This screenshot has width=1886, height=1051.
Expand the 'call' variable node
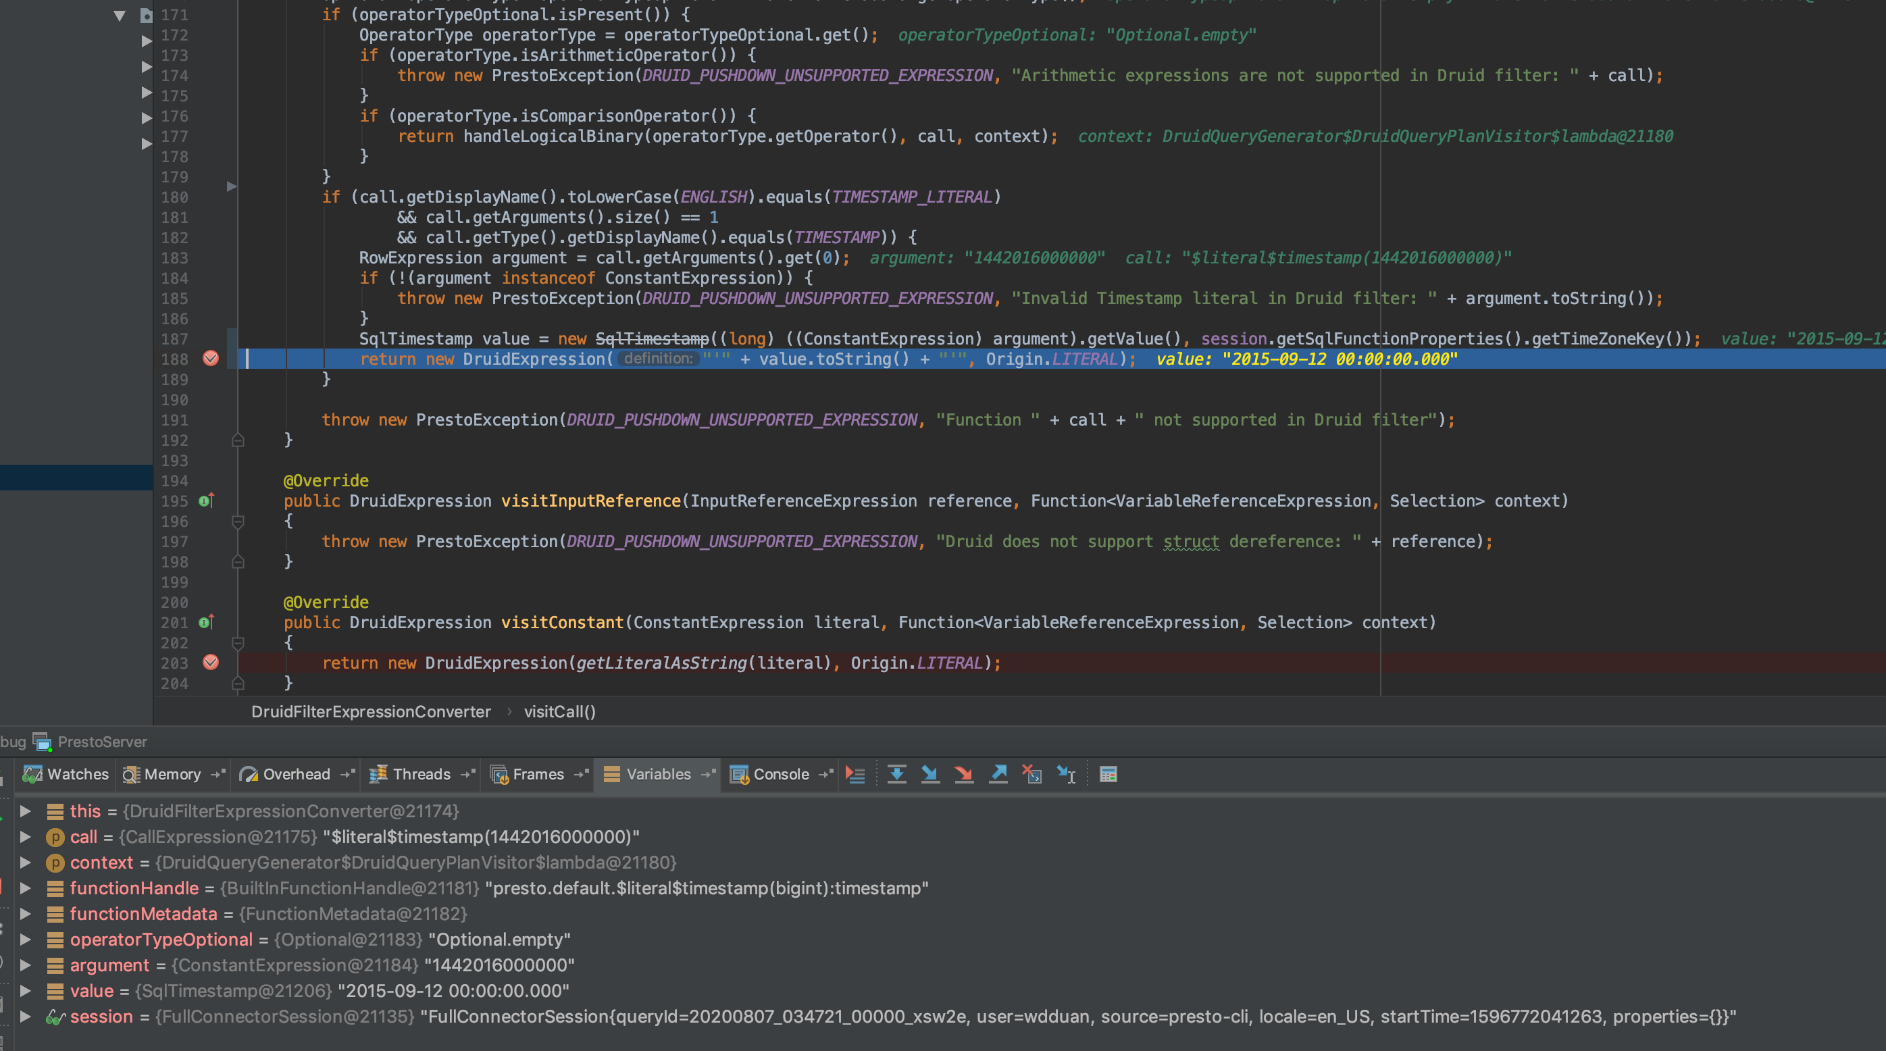tap(25, 837)
